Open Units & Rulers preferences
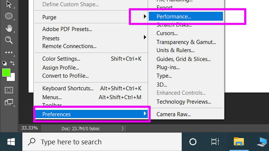 175,50
